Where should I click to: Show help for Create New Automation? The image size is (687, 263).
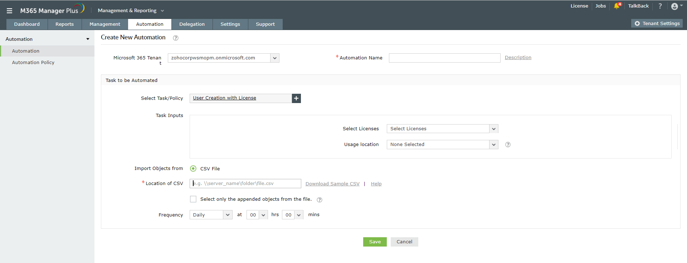(176, 38)
